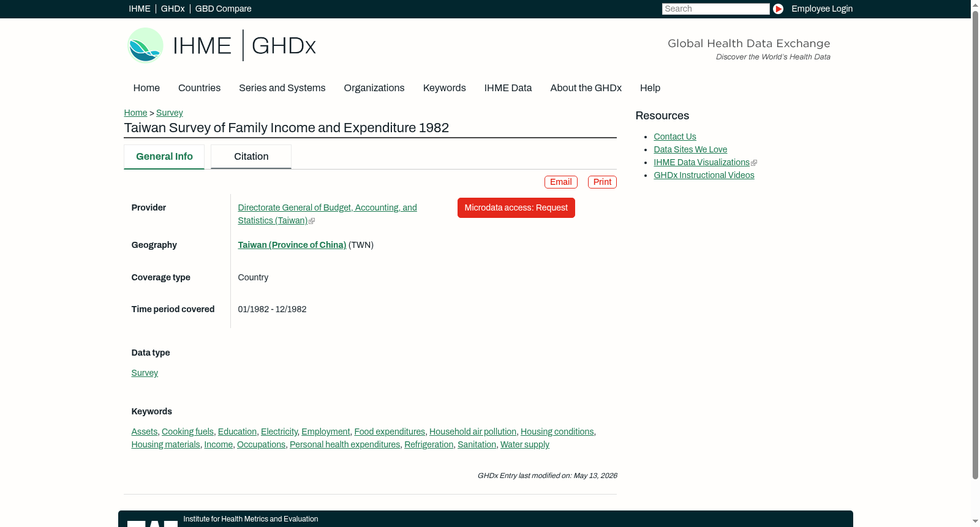Switch to the Citation tab
Image resolution: width=980 pixels, height=527 pixels.
[251, 157]
